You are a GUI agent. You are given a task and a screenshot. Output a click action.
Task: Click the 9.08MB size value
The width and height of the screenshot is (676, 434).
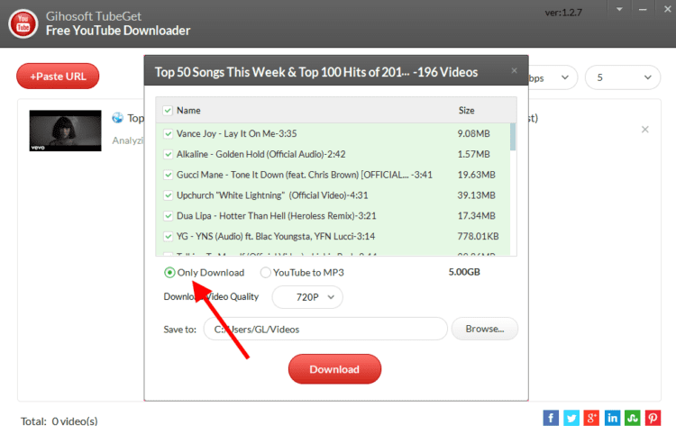tap(473, 134)
